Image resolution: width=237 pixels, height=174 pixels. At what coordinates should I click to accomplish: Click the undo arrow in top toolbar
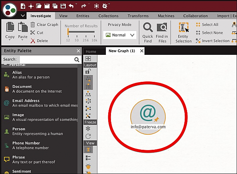71,6
